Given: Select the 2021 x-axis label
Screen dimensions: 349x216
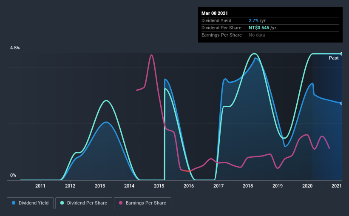Looking at the screenshot, I should click(337, 186).
